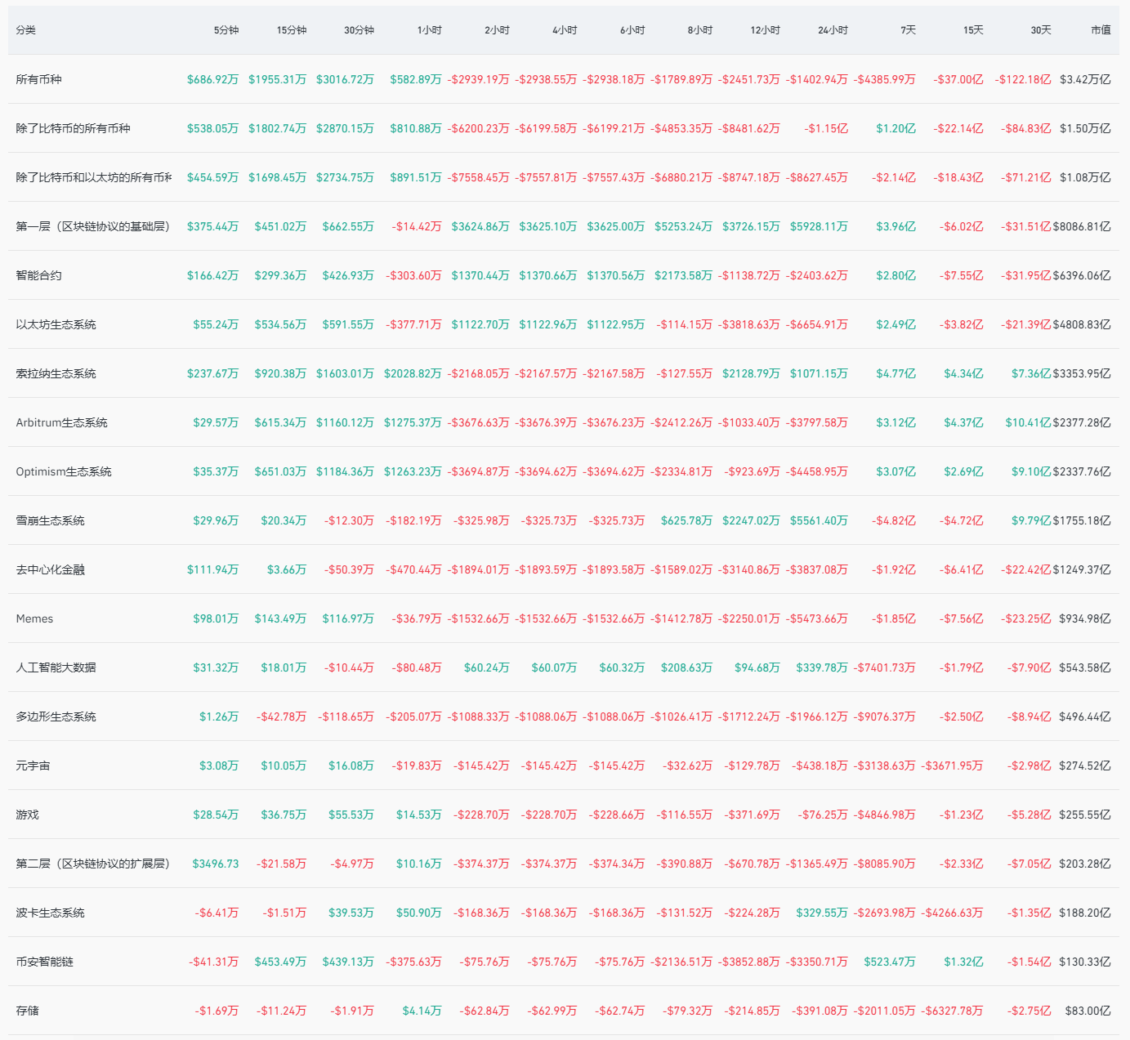Open the 除了比特币和以太坊的所有币种 category
Screen dimensions: 1130x1040
click(94, 177)
